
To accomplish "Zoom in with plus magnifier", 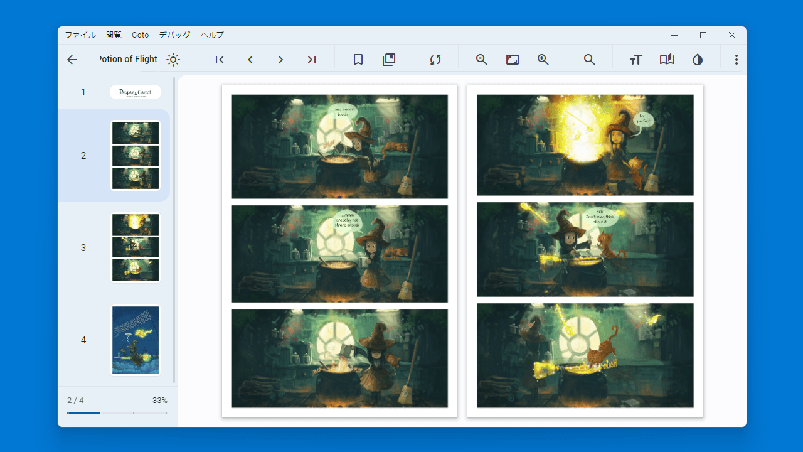I will (543, 60).
